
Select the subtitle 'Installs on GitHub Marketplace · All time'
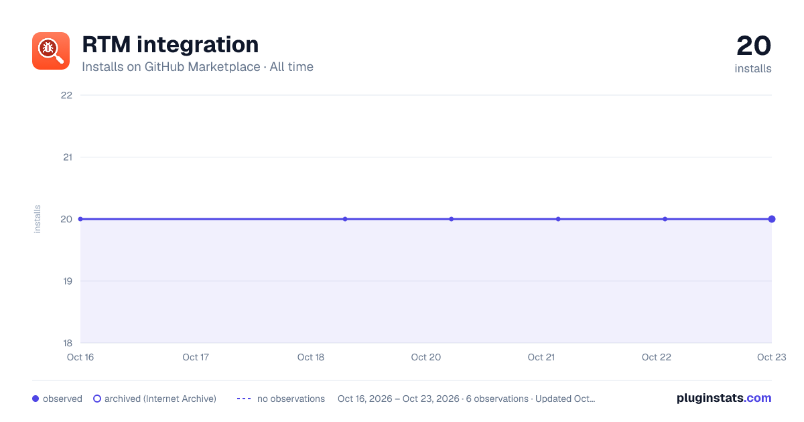tap(198, 67)
